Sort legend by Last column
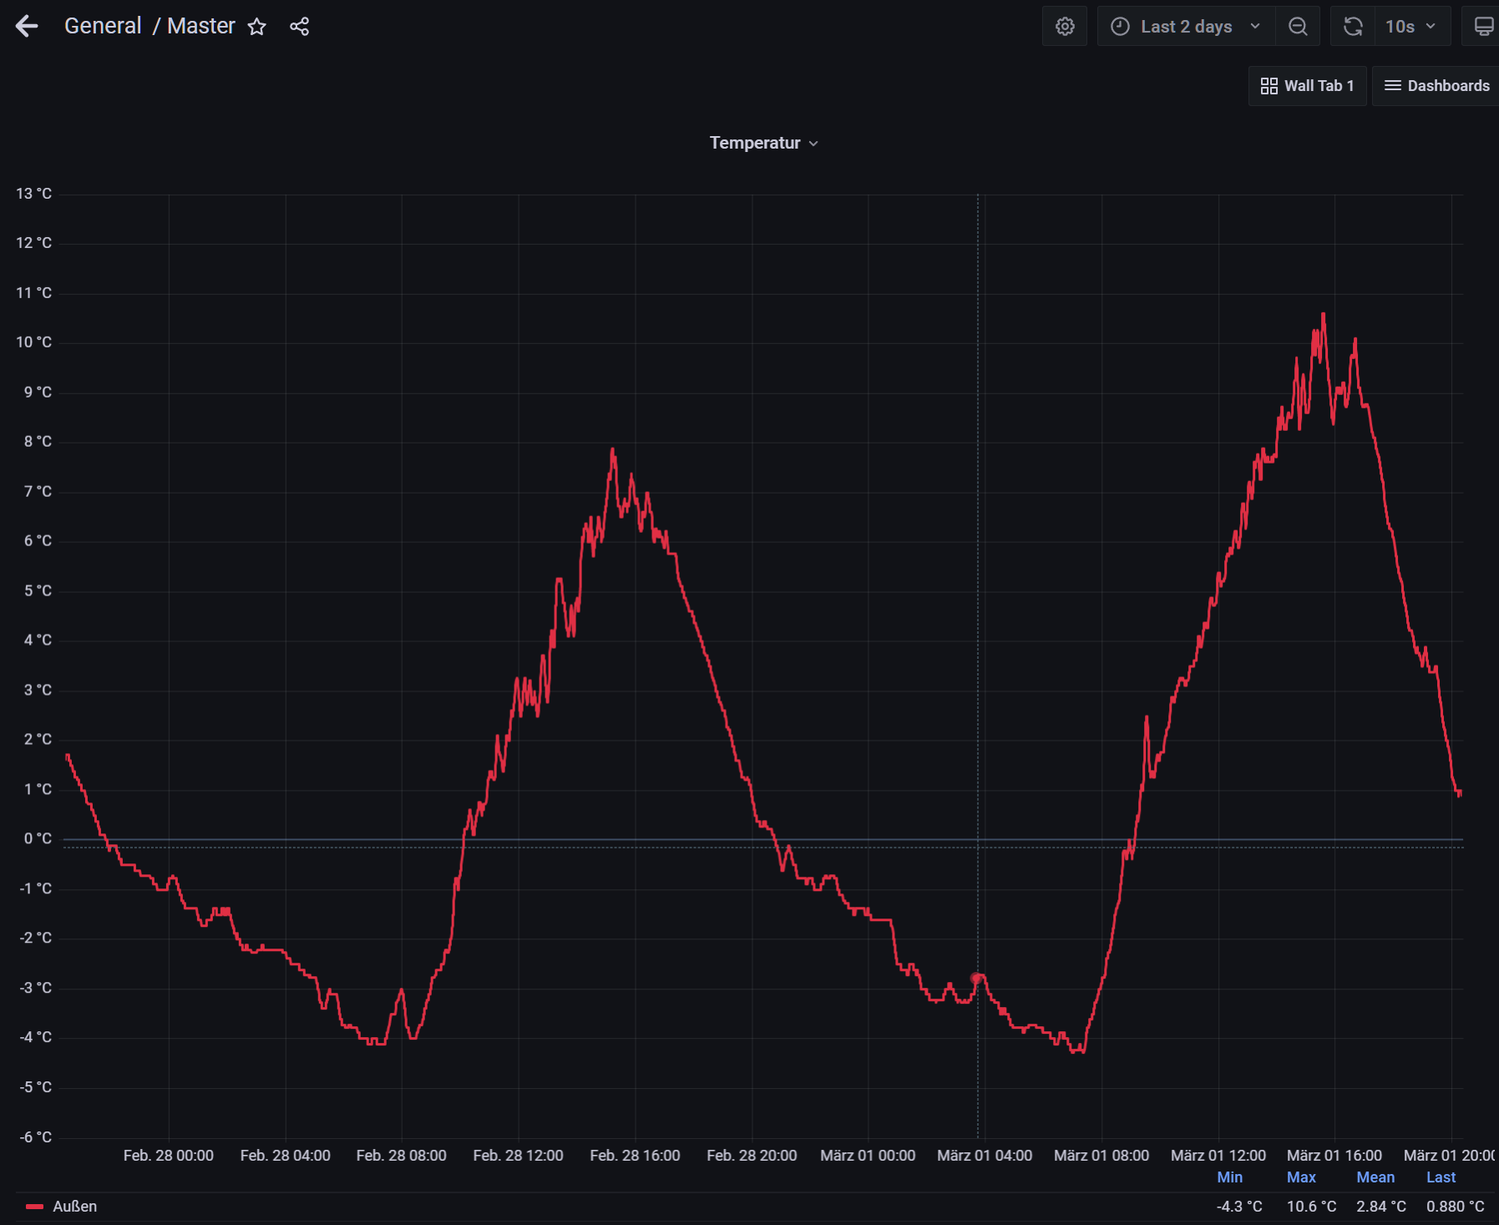Image resolution: width=1499 pixels, height=1225 pixels. (1441, 1177)
